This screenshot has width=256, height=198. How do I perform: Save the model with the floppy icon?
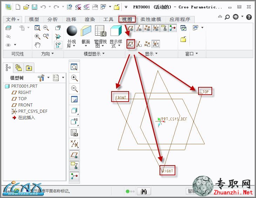[x=34, y=7]
